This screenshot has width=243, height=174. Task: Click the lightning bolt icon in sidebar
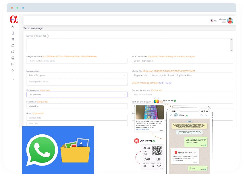[x=13, y=71]
